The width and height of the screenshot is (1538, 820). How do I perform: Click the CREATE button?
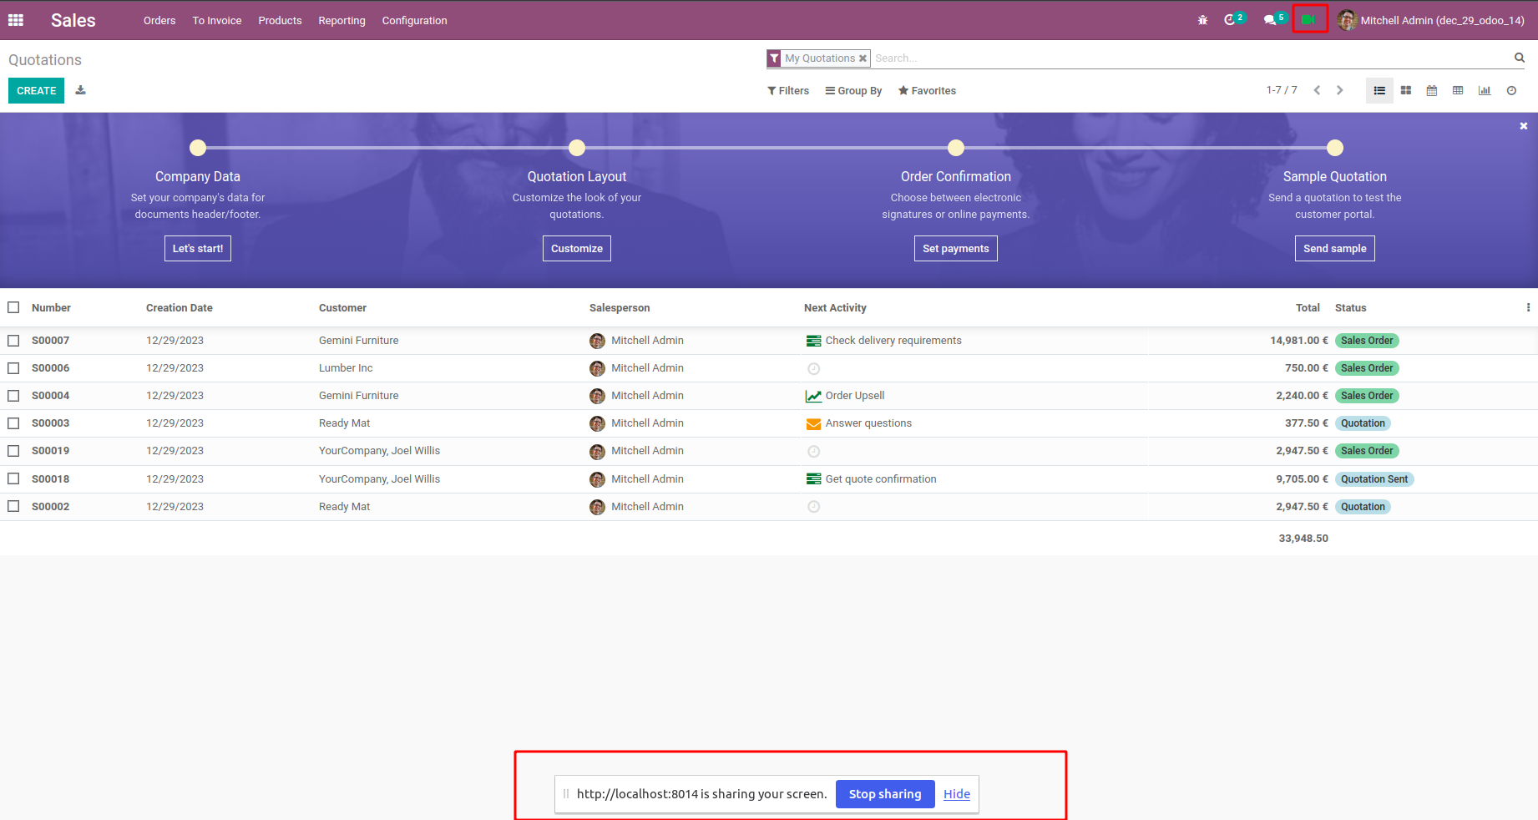pyautogui.click(x=37, y=90)
